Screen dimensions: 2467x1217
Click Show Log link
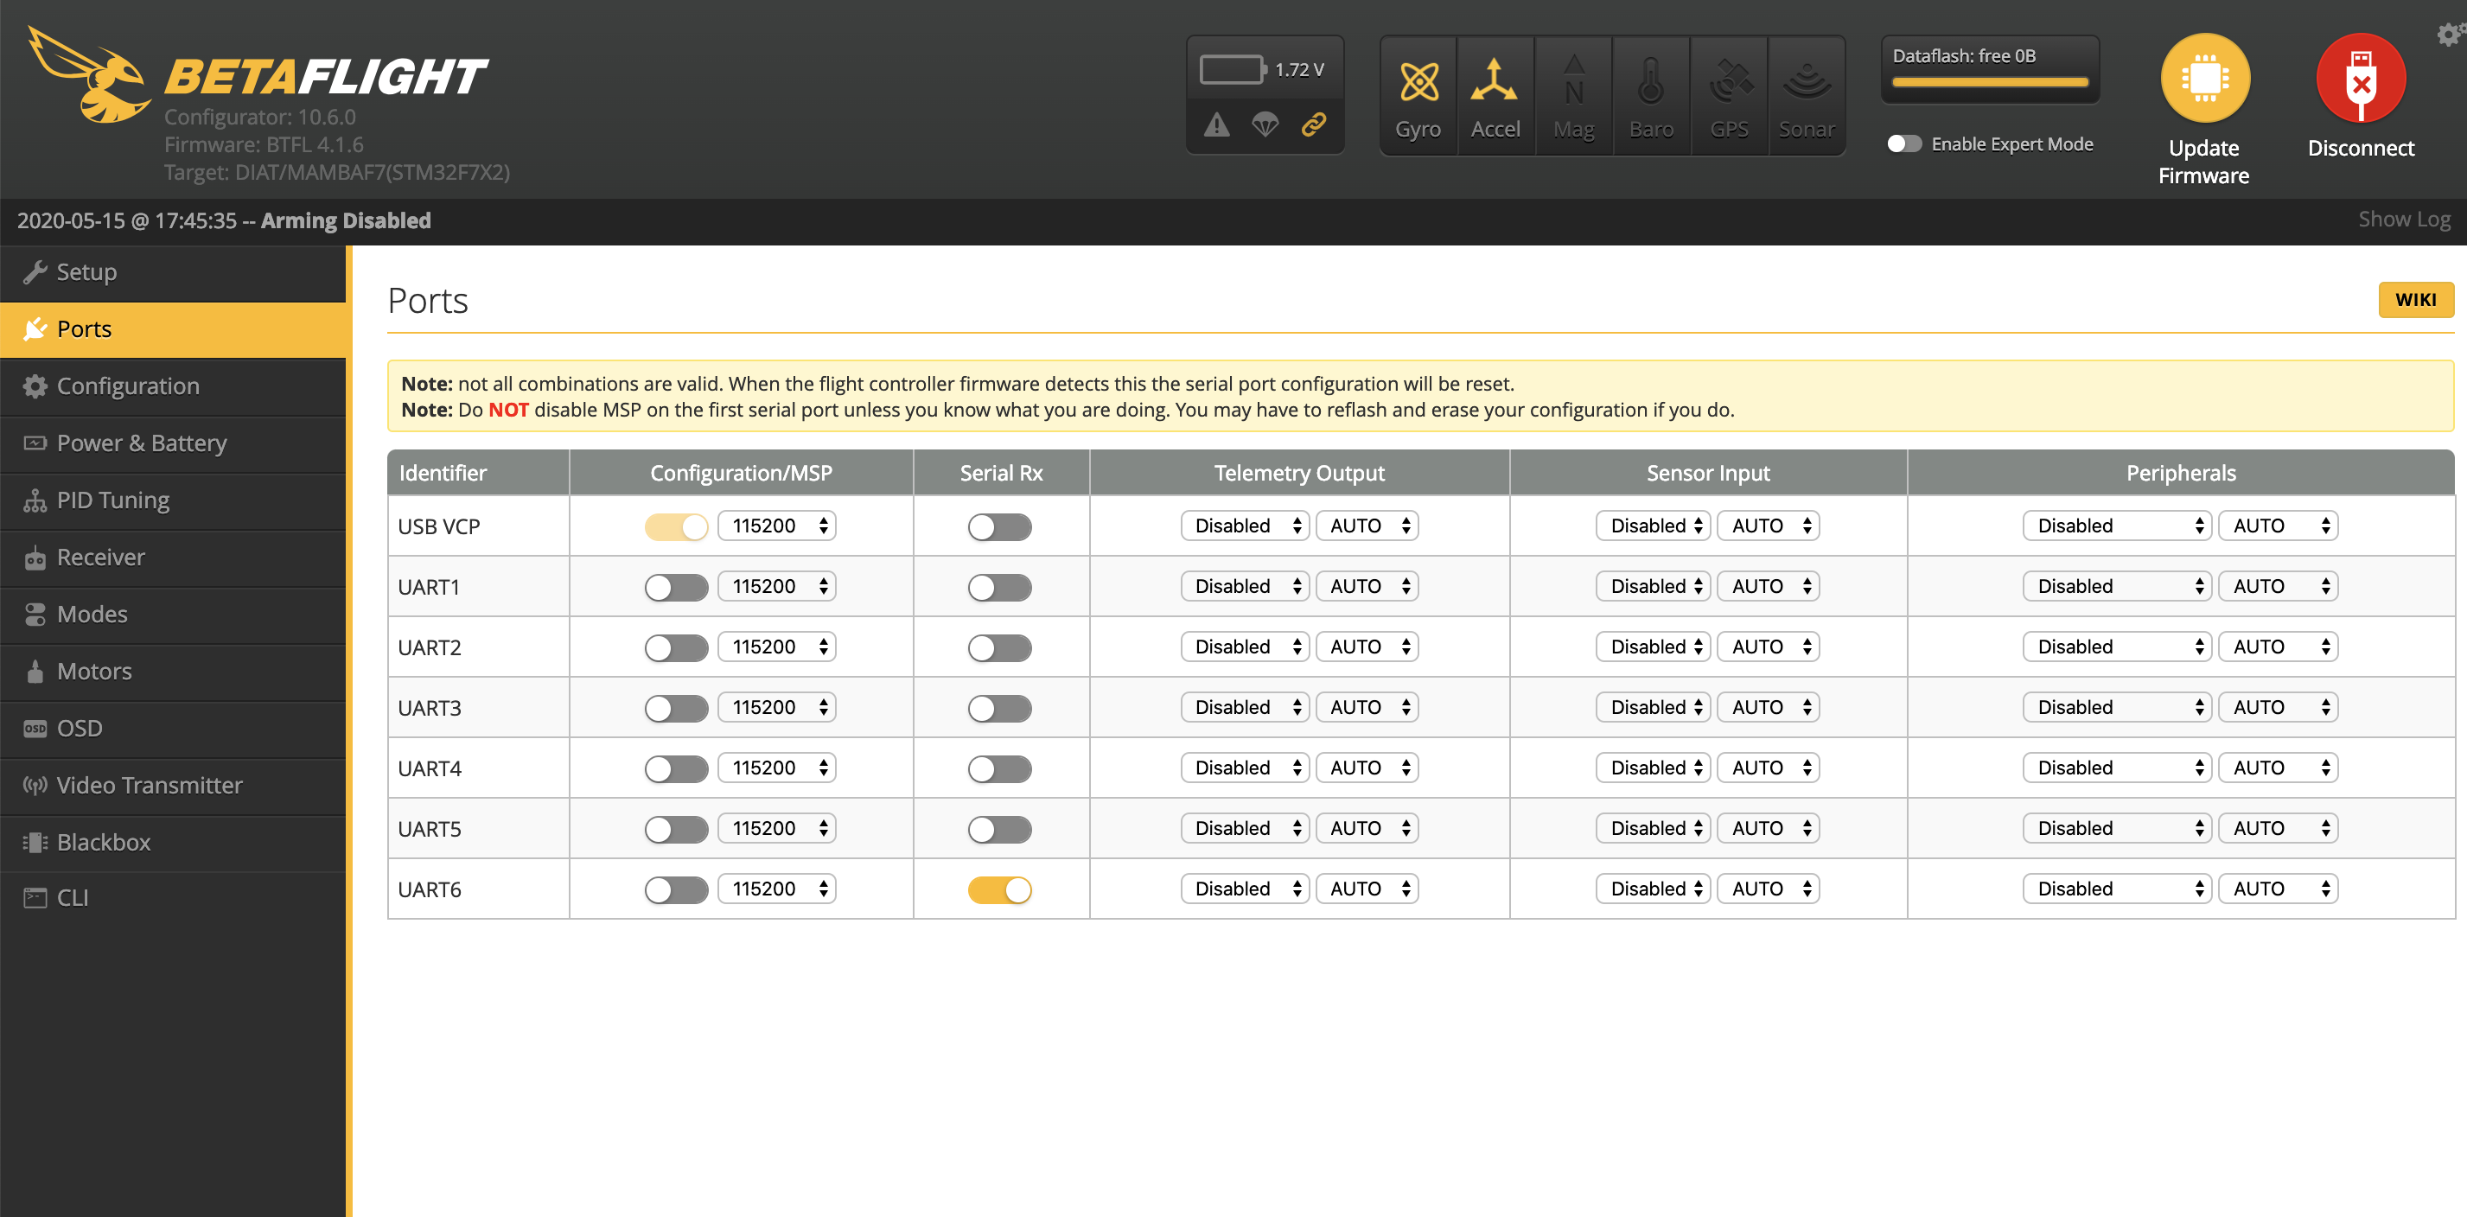(2404, 220)
